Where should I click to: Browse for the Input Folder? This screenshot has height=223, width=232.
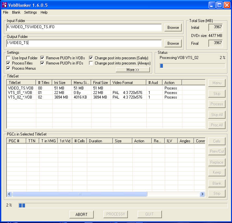click(x=173, y=28)
